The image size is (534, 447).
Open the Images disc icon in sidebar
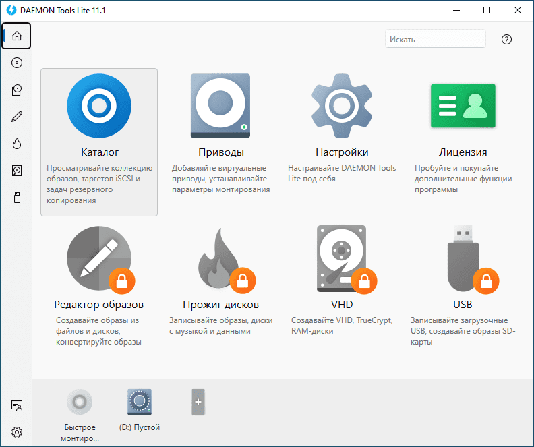[x=17, y=63]
